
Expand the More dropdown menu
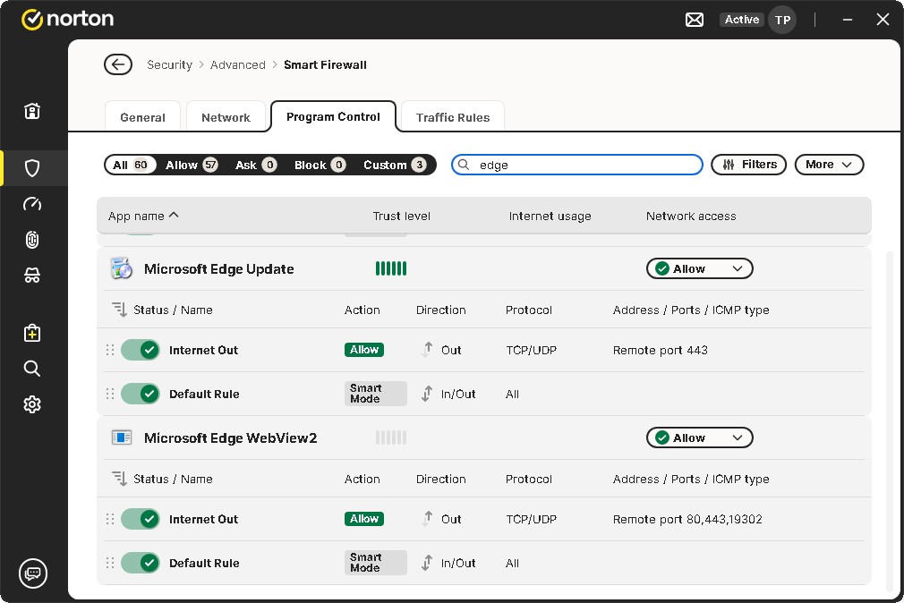[x=828, y=165]
